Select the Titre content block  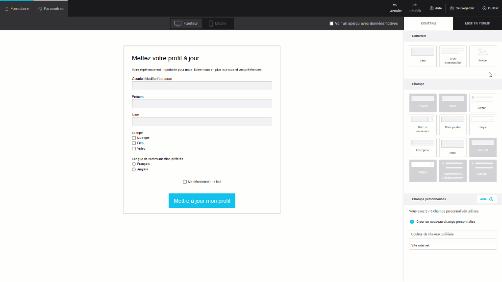pyautogui.click(x=422, y=56)
